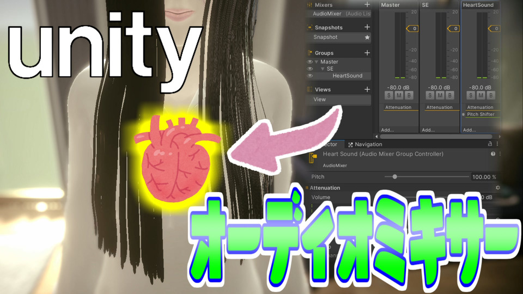Screen dimensions: 523x294
Task: Toggle Pitch Shifter effect bypass dot
Action: click(463, 114)
